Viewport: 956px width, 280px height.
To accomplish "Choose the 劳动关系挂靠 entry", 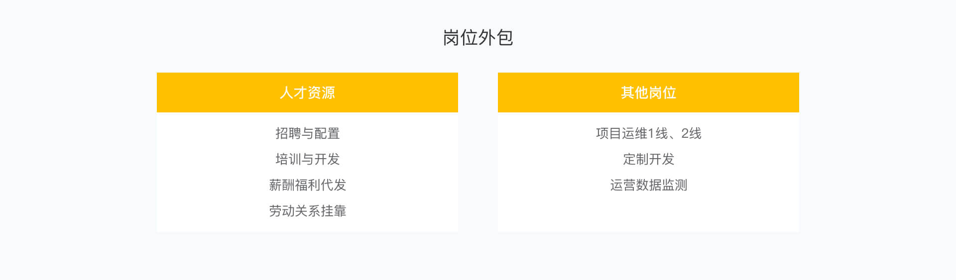I will [307, 211].
